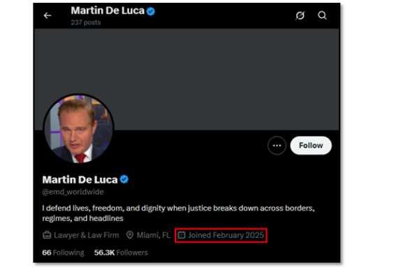Click the Miami, FL location text

click(x=154, y=235)
